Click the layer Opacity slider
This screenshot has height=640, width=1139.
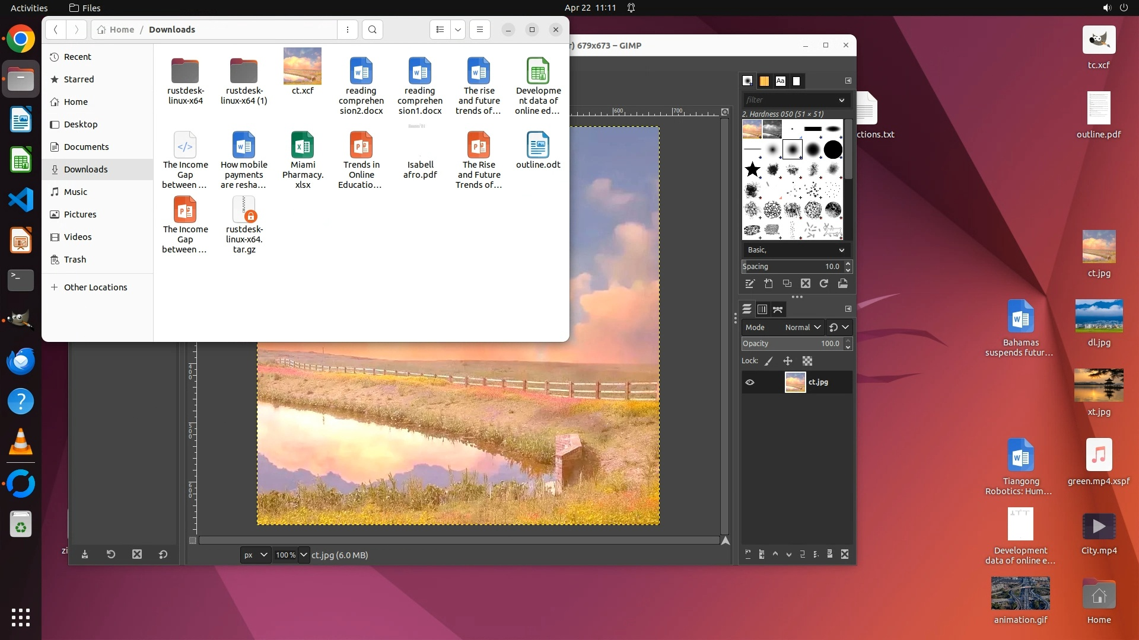[792, 344]
